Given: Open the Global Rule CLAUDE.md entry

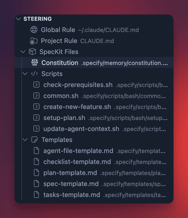Looking at the screenshot, I should coord(58,30).
